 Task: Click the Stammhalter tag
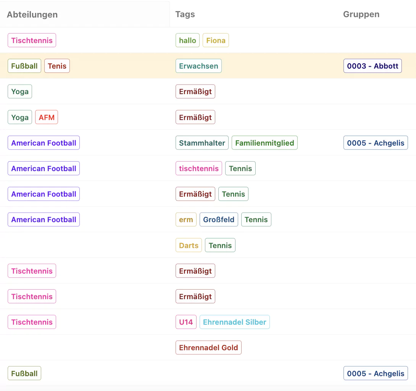pos(202,143)
